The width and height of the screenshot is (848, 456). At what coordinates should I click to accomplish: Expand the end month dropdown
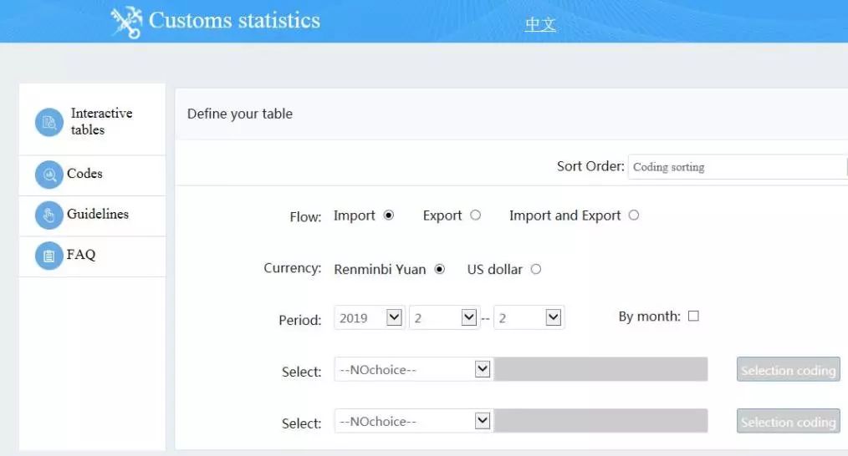[x=529, y=317]
